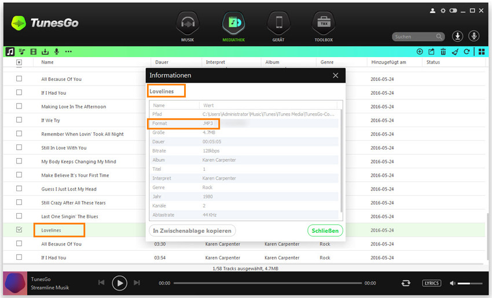492x298 pixels.
Task: Select the Pfad row in the info table
Action: click(244, 114)
